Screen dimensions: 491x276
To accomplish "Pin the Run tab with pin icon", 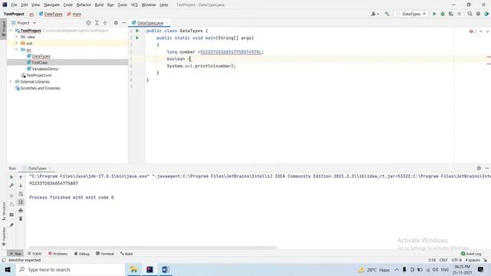I will [12, 225].
